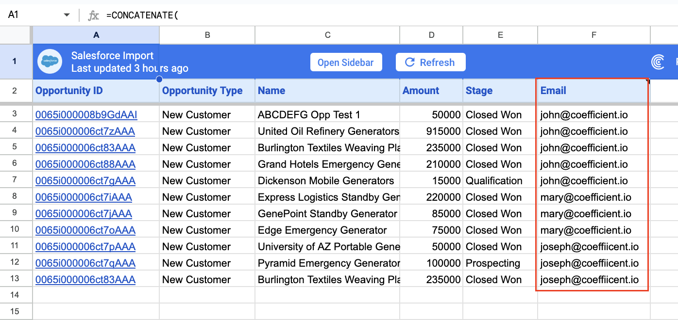
Task: Open opportunity link 0065i000006ct7zAAA
Action: pyautogui.click(x=85, y=131)
